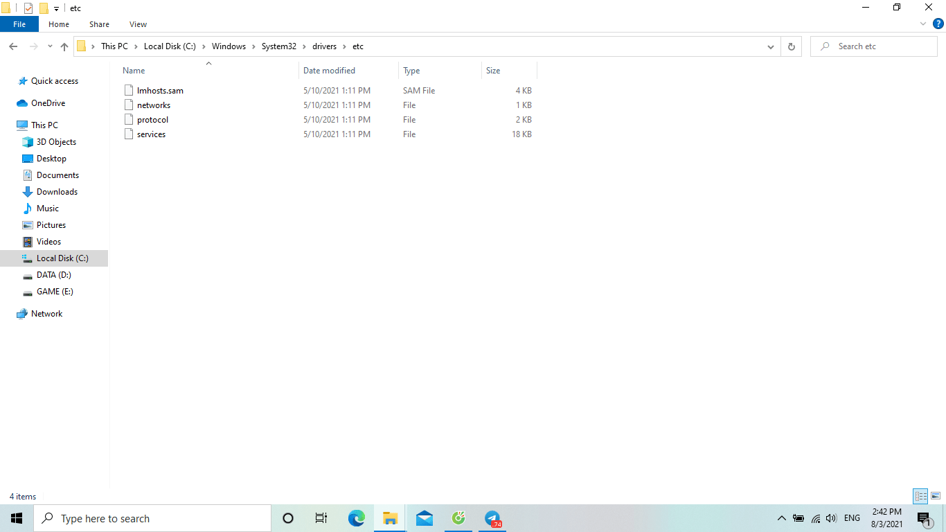Open GAME (E:) drive in the sidebar
This screenshot has width=946, height=532.
55,292
